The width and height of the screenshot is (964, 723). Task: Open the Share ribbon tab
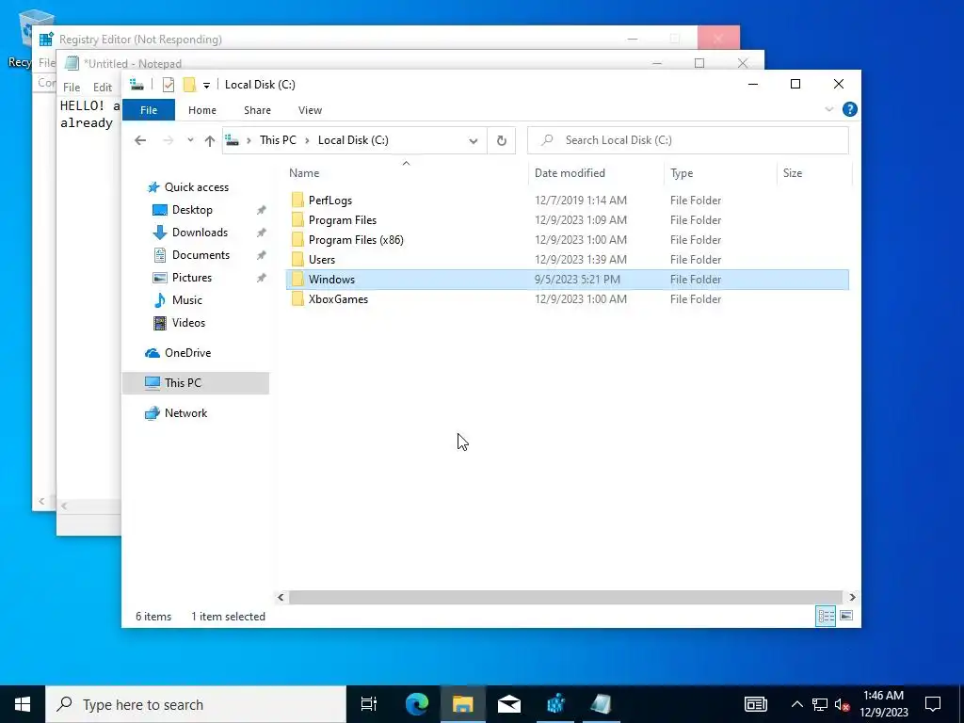[x=257, y=110]
